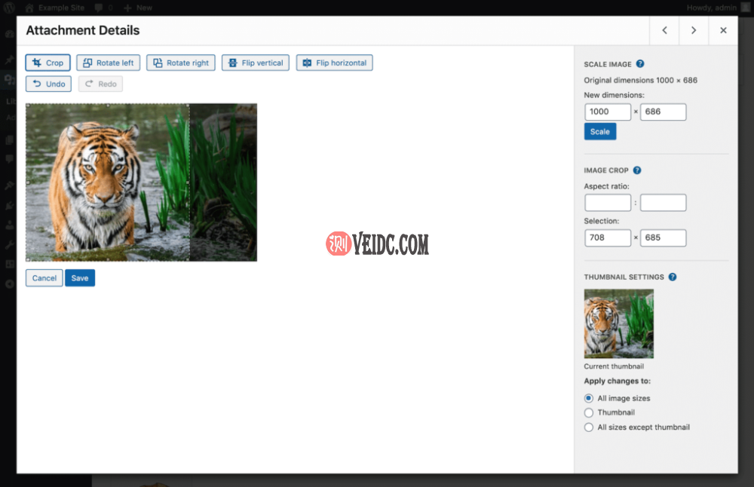Close the Attachment Details dialog
Viewport: 754px width, 487px height.
point(723,30)
